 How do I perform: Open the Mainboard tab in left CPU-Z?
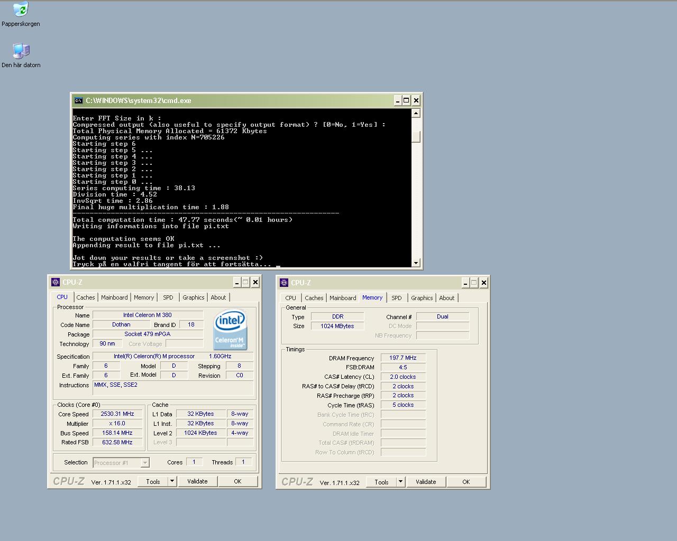[114, 297]
